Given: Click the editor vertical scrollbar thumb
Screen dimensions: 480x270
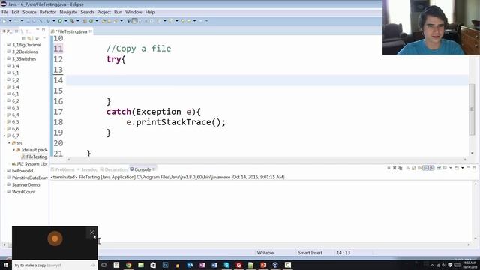Looking at the screenshot, I should pos(472,109).
